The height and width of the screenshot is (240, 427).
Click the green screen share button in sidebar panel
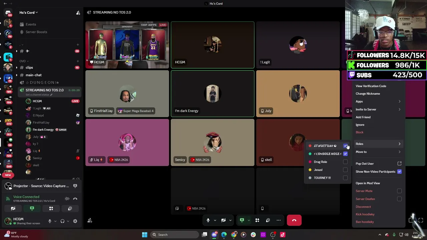point(32,208)
